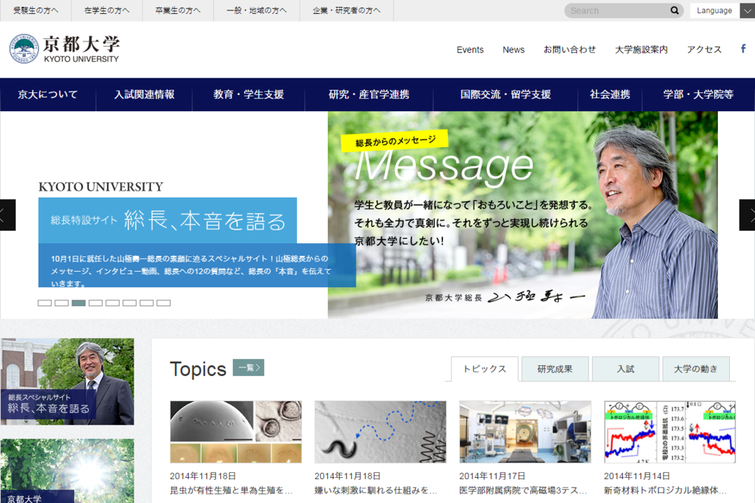This screenshot has width=755, height=503.
Task: Open 京大について menu
Action: (x=48, y=94)
